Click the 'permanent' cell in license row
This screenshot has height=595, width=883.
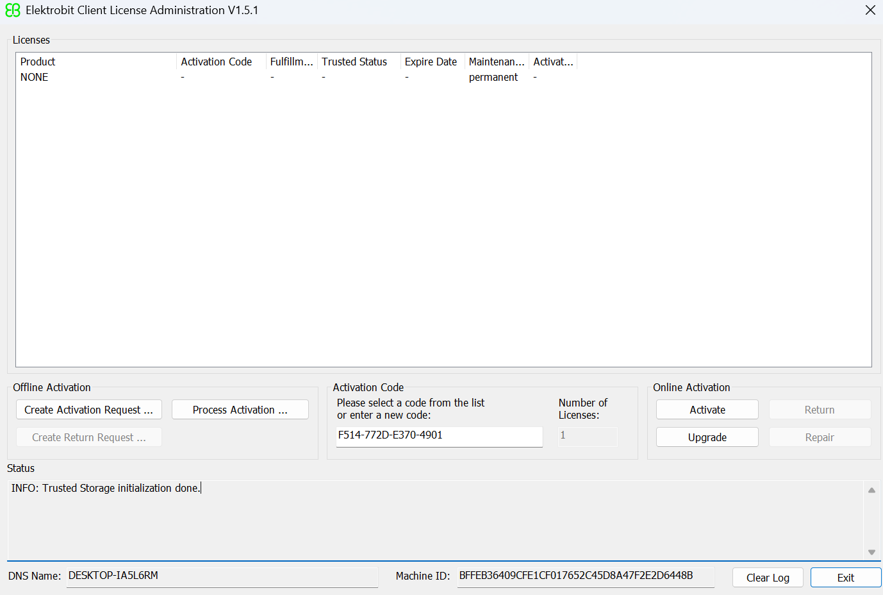click(493, 77)
